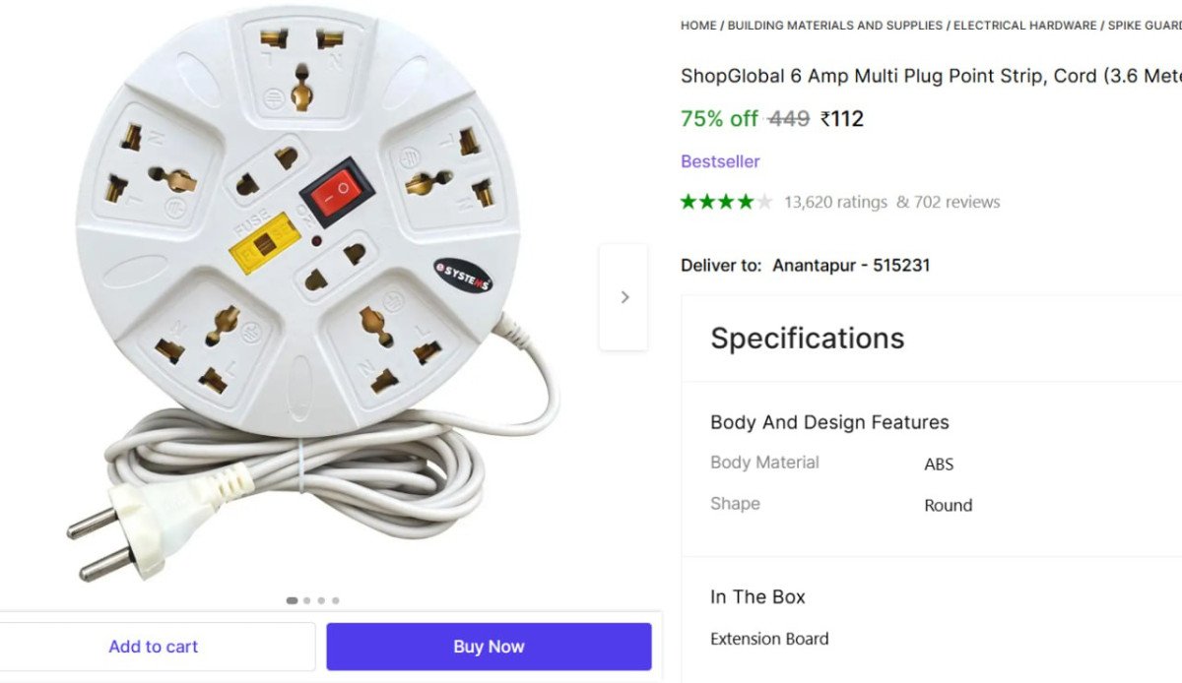Click the Body And Design Features heading

pyautogui.click(x=829, y=422)
